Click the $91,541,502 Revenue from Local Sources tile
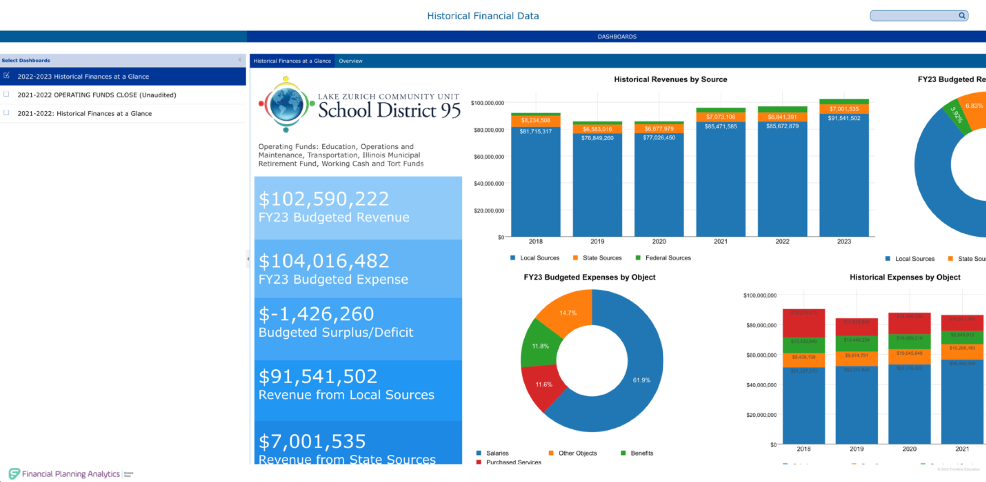The image size is (986, 482). [x=358, y=390]
